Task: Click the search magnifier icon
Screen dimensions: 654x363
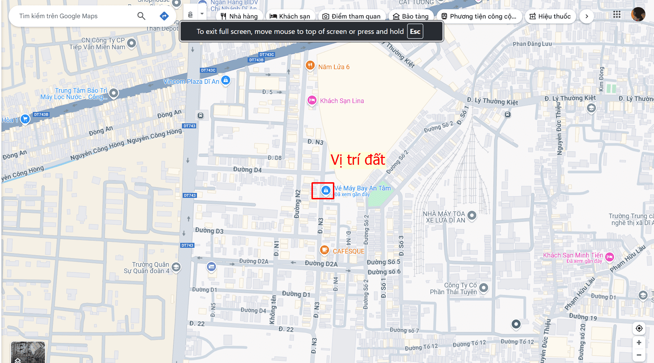Action: [x=141, y=16]
